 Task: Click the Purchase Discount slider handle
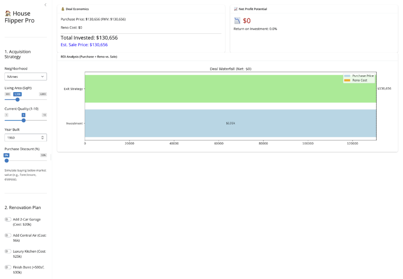(6, 161)
